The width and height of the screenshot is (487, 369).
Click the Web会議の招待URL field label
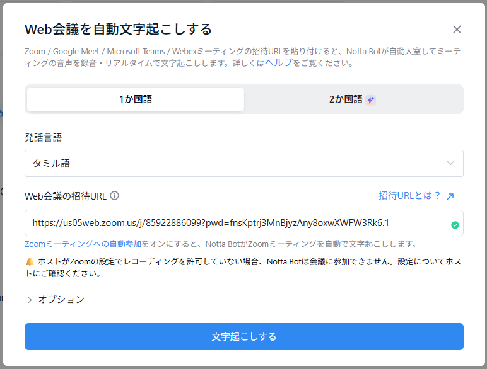[x=66, y=196]
